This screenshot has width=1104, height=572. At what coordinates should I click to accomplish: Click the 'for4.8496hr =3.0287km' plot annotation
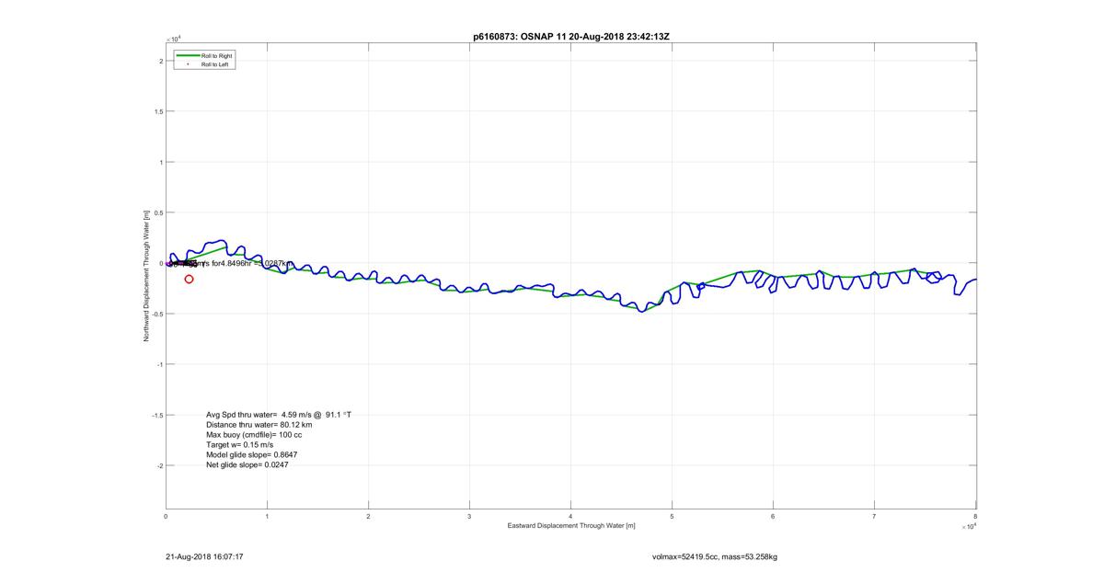(x=254, y=263)
